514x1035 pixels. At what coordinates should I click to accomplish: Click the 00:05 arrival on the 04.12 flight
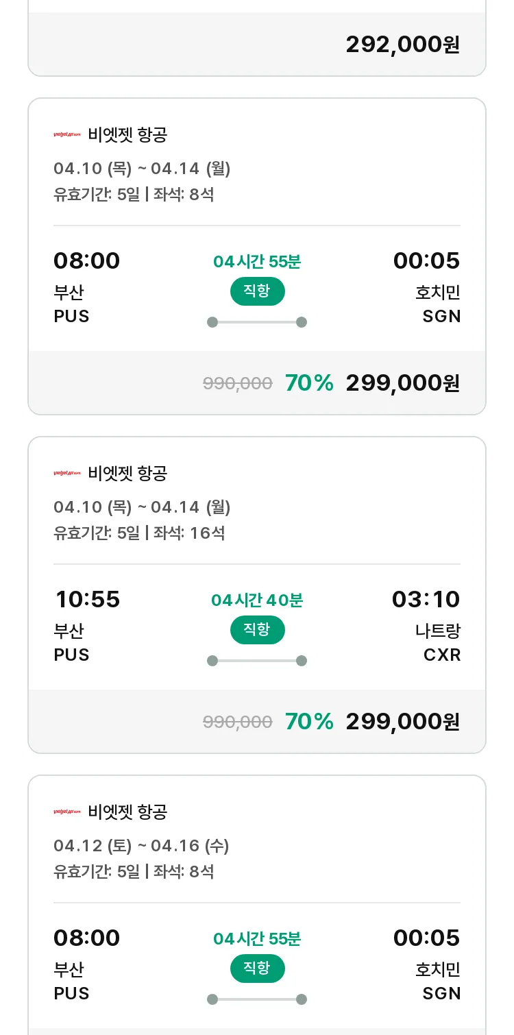pos(426,938)
